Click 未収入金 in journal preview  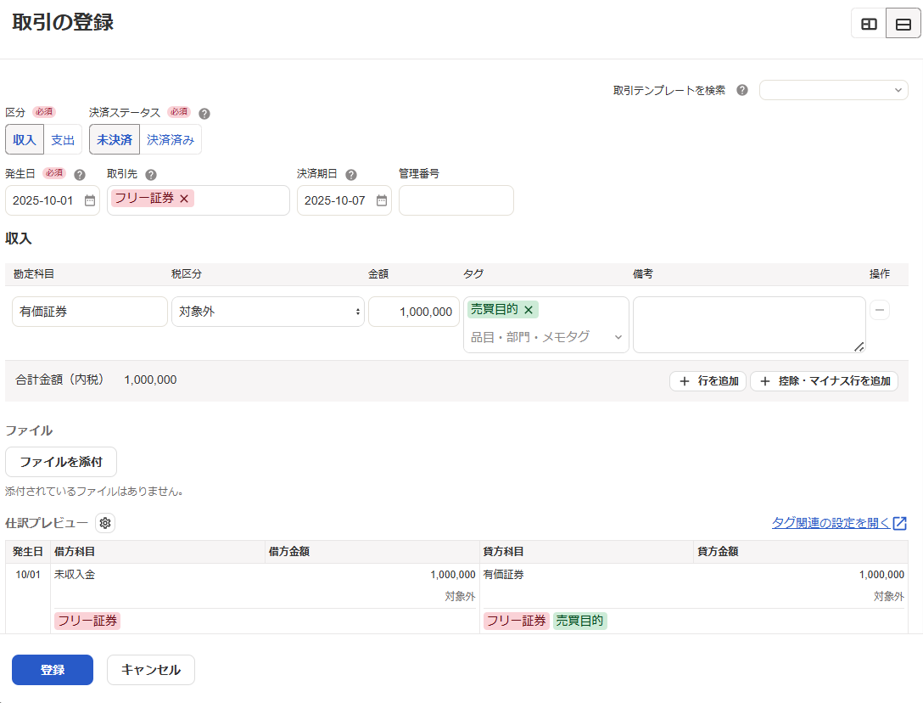coord(75,575)
